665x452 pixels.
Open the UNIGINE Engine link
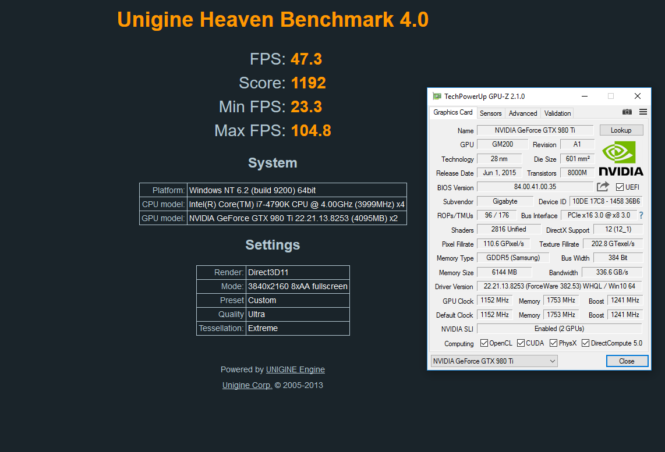pyautogui.click(x=295, y=369)
